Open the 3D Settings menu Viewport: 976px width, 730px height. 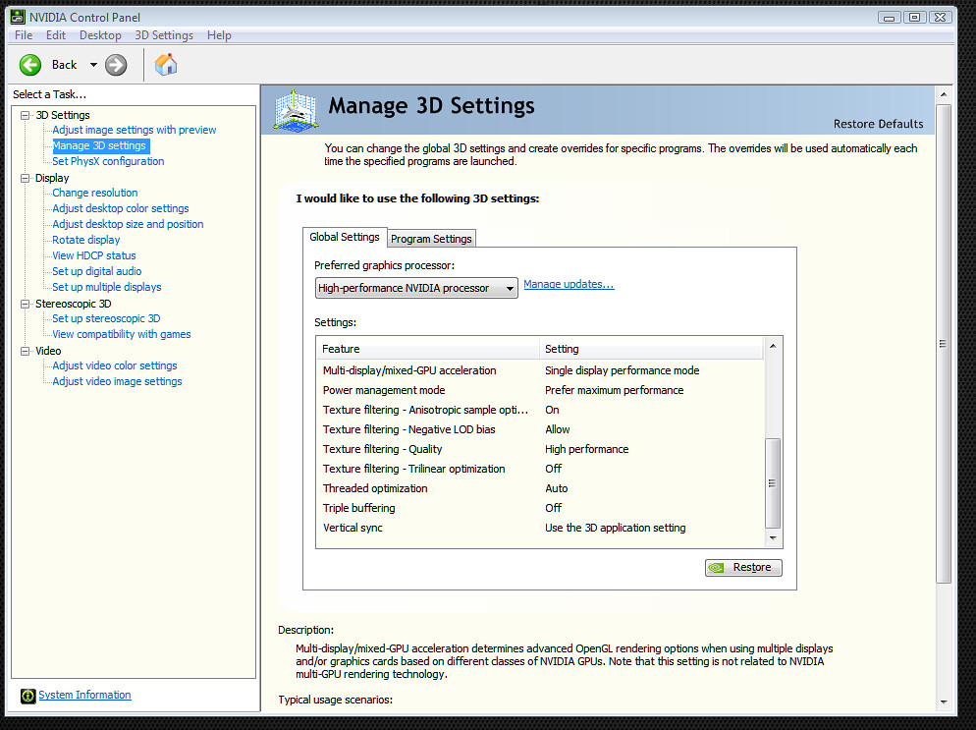click(x=164, y=35)
